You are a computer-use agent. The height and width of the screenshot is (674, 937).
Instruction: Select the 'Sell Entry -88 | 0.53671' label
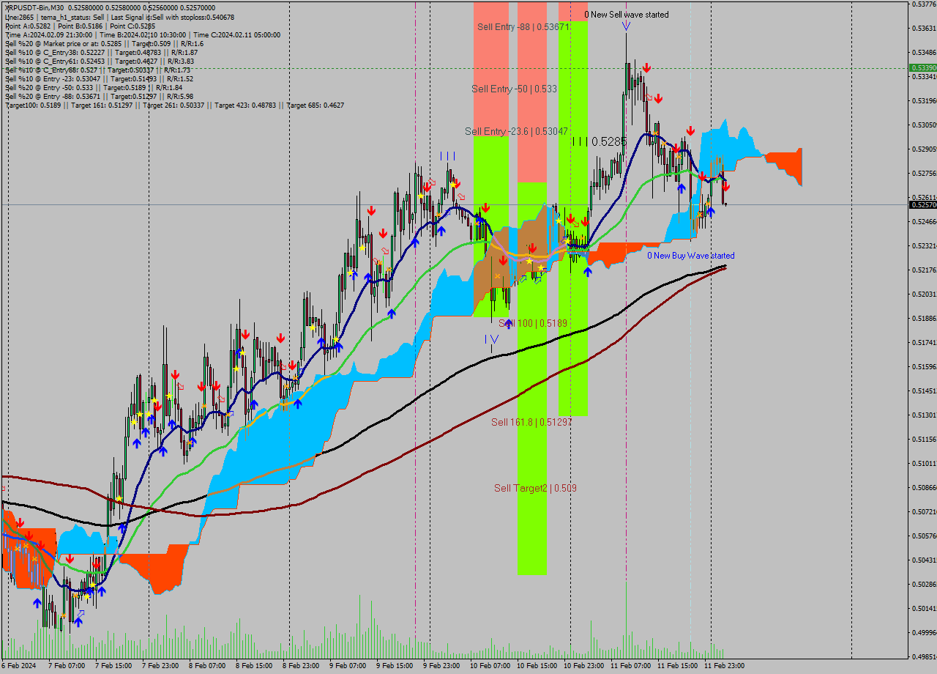[x=523, y=26]
